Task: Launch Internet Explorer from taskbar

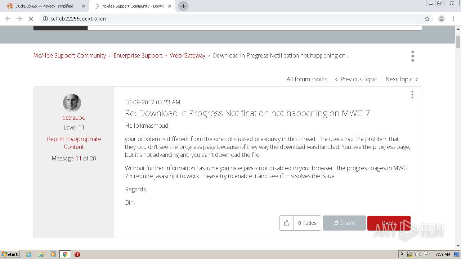Action: pos(28,254)
